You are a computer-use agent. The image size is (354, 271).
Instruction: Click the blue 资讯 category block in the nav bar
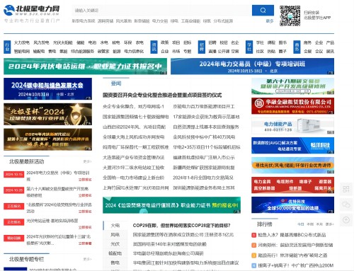(x=154, y=47)
